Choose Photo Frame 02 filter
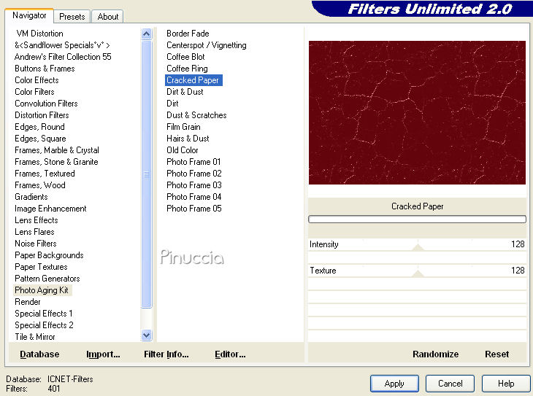 coord(193,174)
